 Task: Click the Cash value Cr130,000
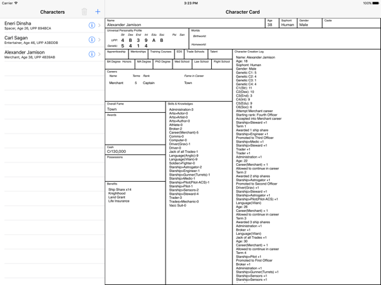click(117, 151)
